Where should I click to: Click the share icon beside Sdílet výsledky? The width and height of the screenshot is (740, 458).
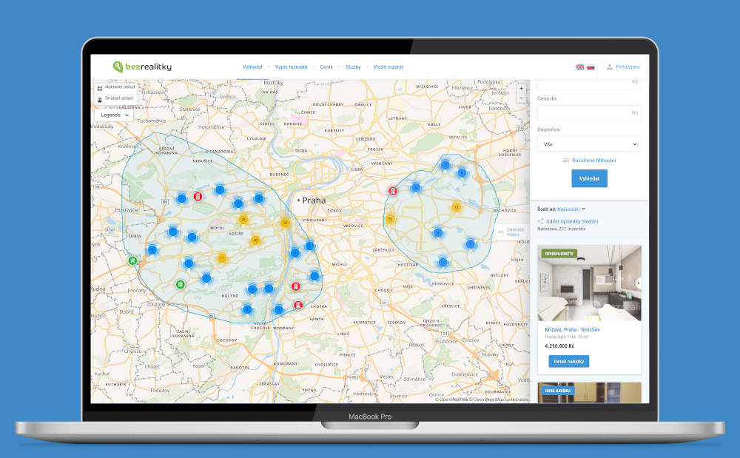click(540, 221)
